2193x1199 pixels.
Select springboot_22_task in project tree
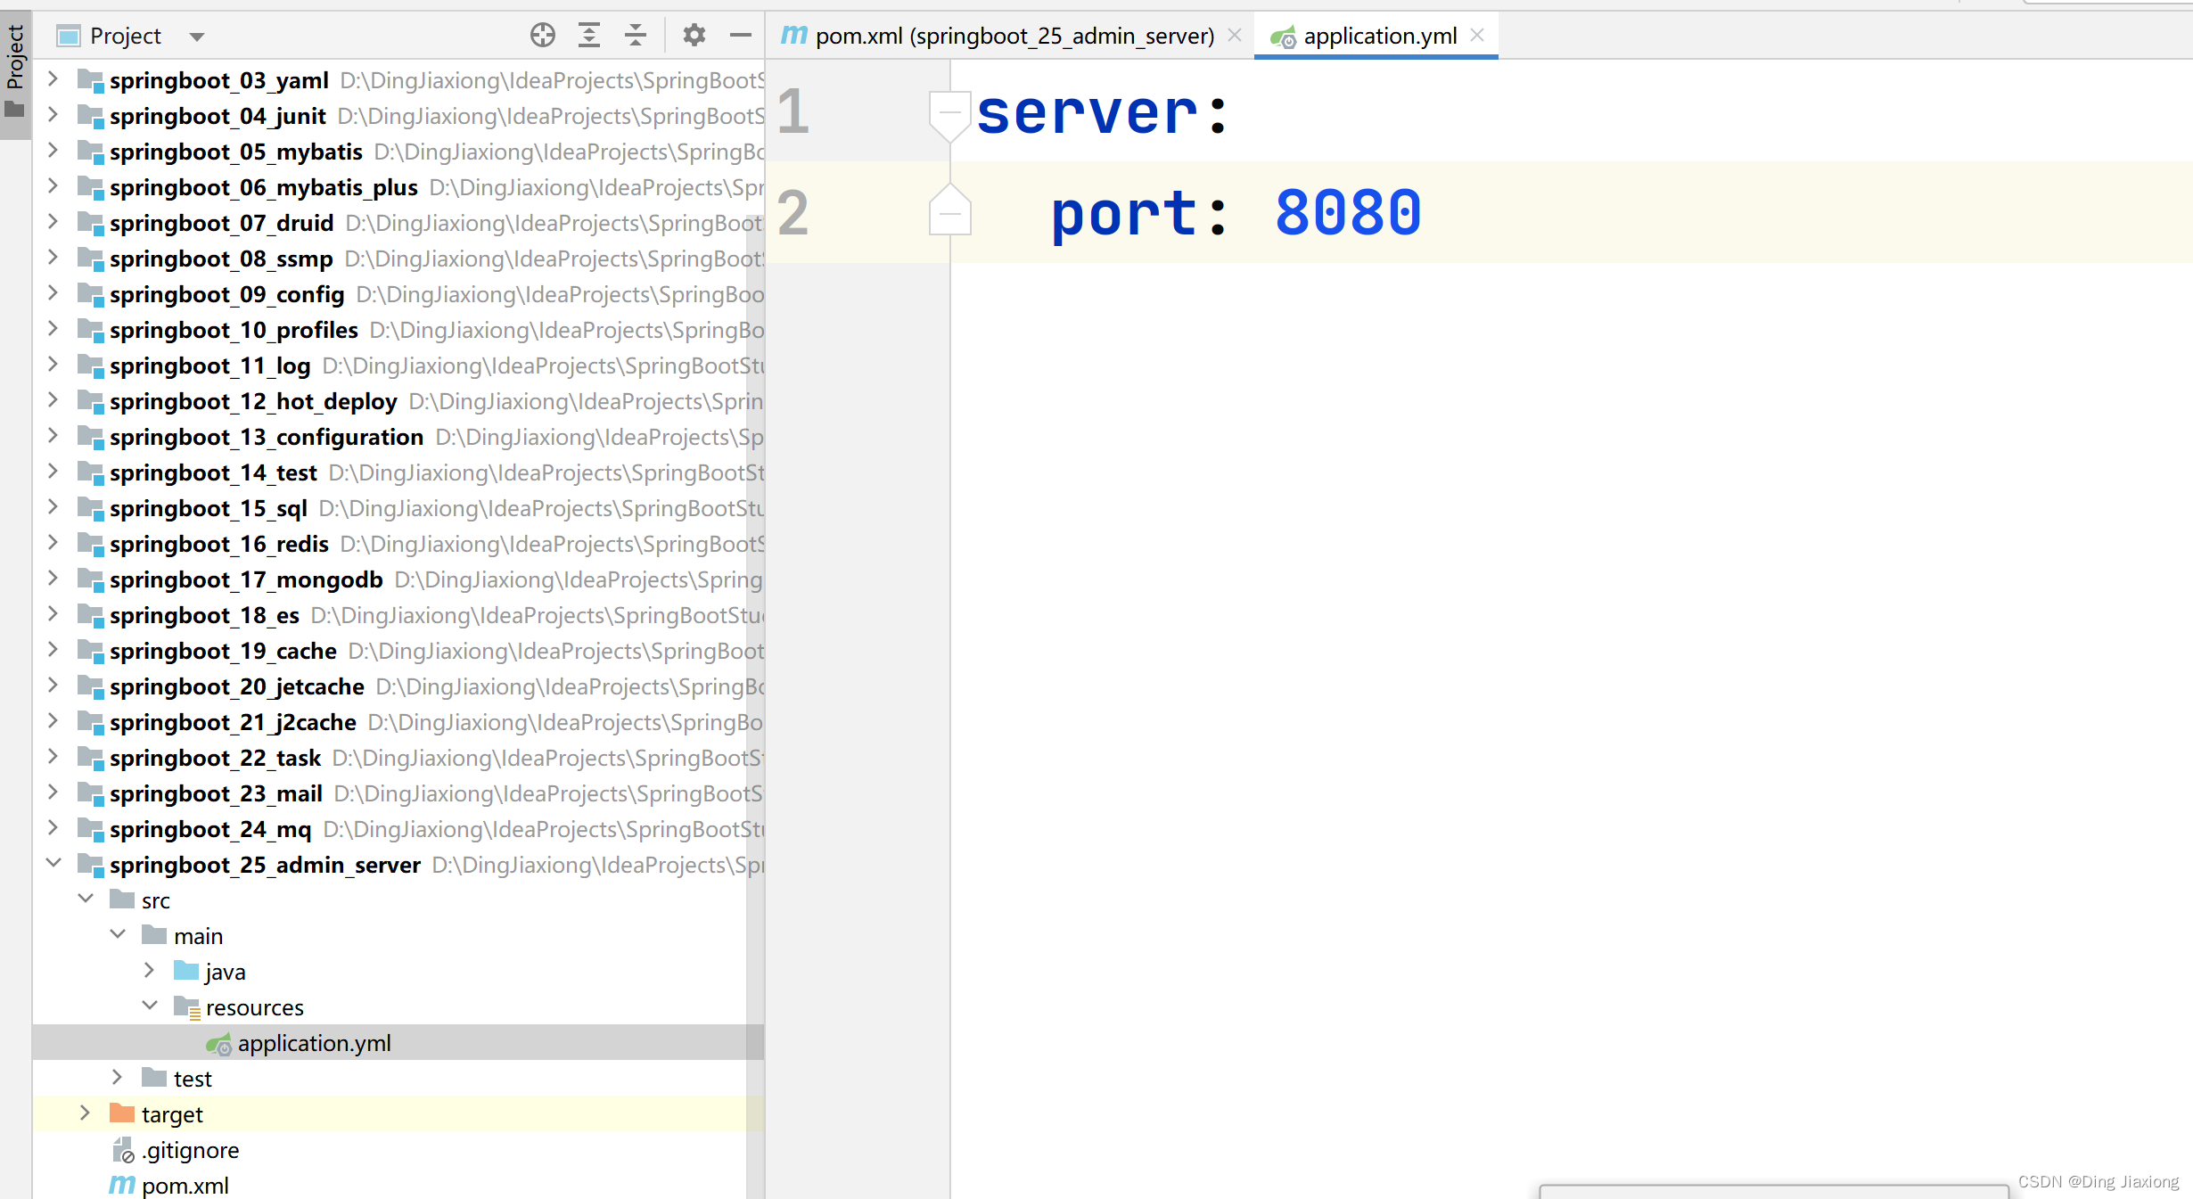216,758
